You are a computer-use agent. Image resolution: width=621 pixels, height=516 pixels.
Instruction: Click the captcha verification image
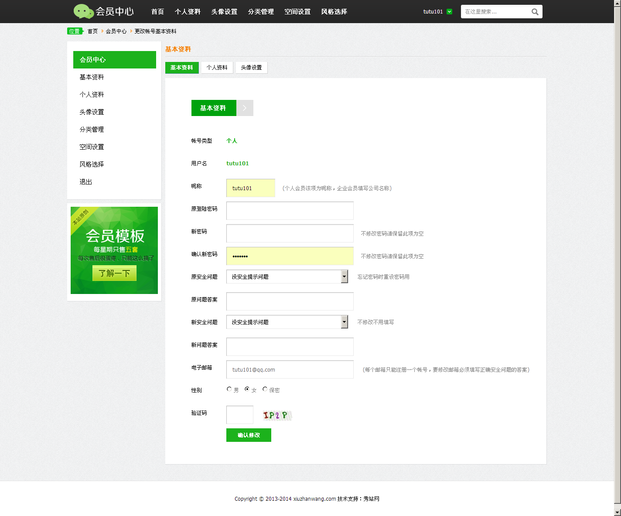pos(277,415)
